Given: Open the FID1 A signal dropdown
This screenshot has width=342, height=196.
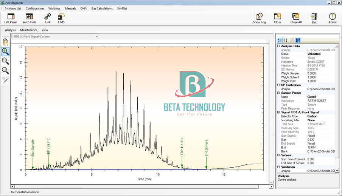Looking at the screenshot, I should 55,37.
